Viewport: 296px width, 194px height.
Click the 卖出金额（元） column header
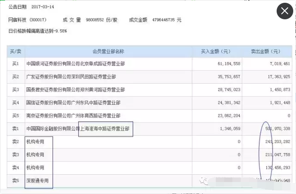(267, 51)
